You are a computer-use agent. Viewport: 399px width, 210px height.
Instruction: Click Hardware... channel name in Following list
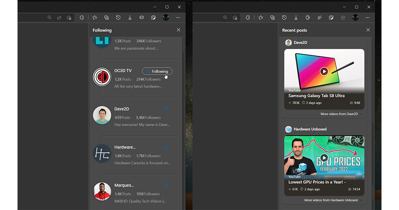tap(125, 147)
